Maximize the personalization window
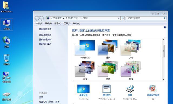The height and width of the screenshot is (104, 173). [x=158, y=14]
